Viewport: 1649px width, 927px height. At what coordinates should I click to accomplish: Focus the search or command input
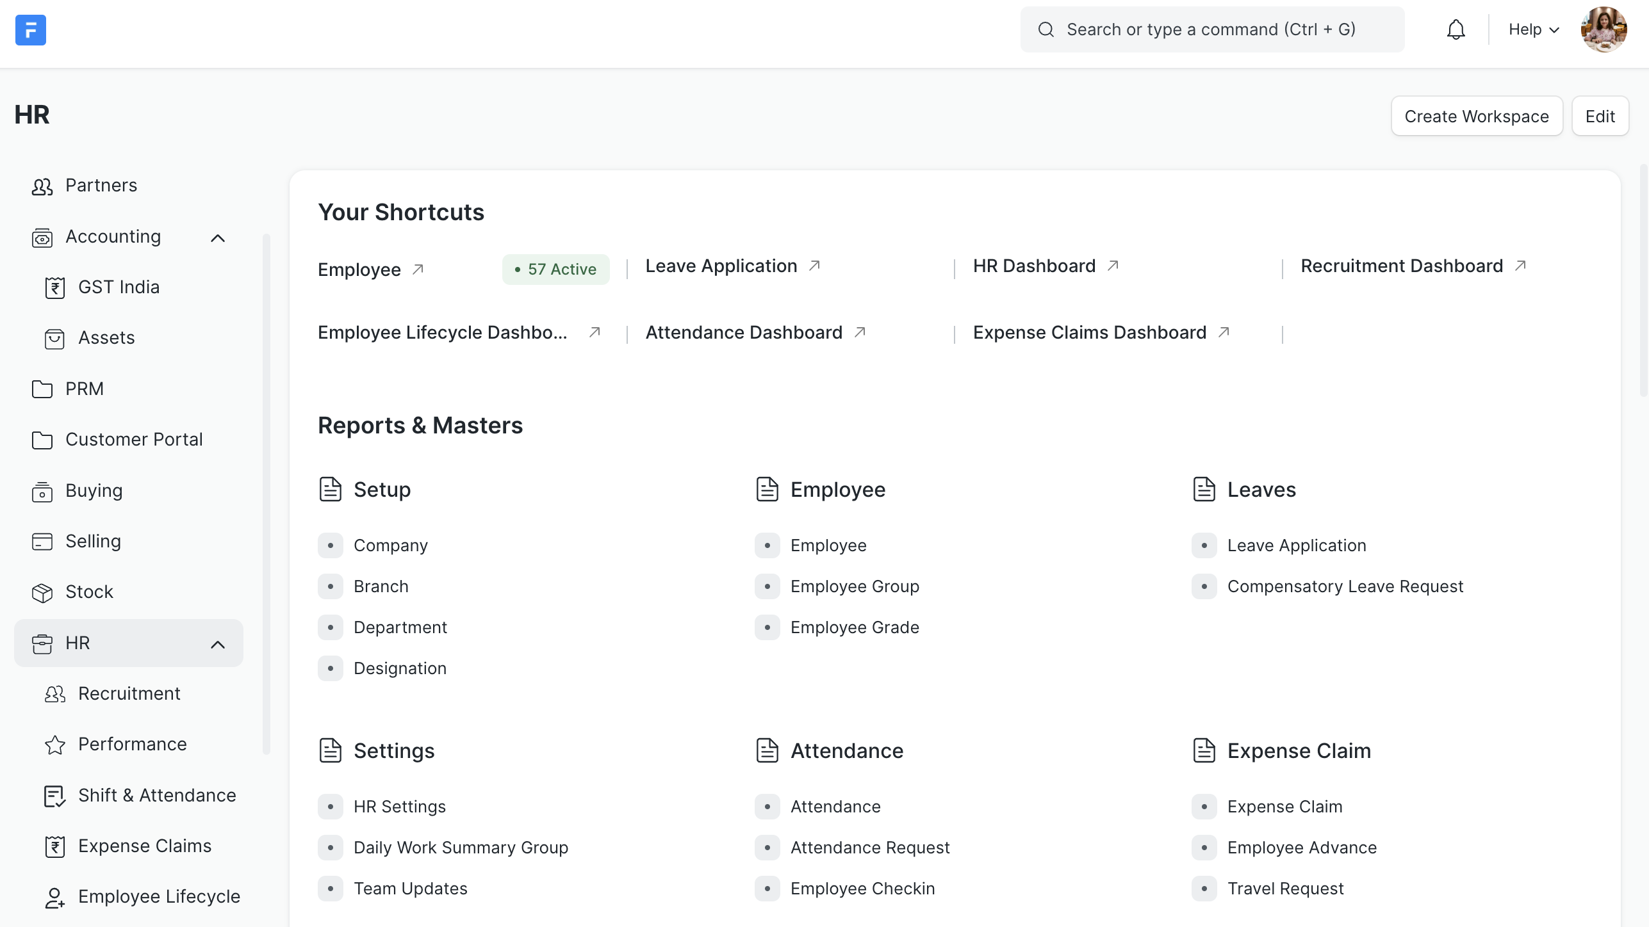tap(1211, 29)
